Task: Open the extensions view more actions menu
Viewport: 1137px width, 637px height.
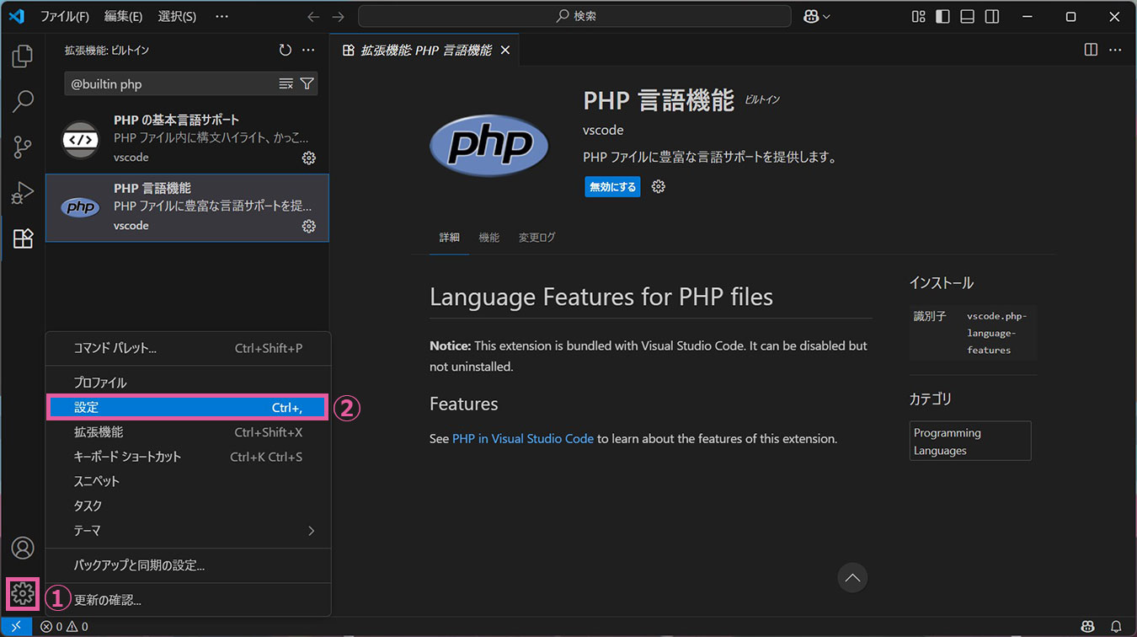Action: (308, 51)
